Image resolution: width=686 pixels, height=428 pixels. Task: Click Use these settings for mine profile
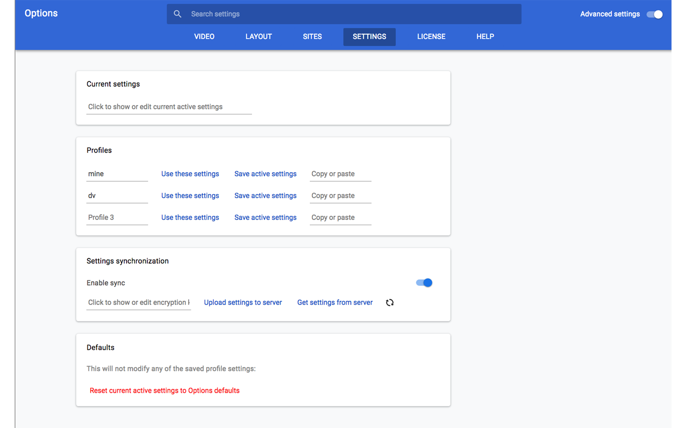[190, 174]
